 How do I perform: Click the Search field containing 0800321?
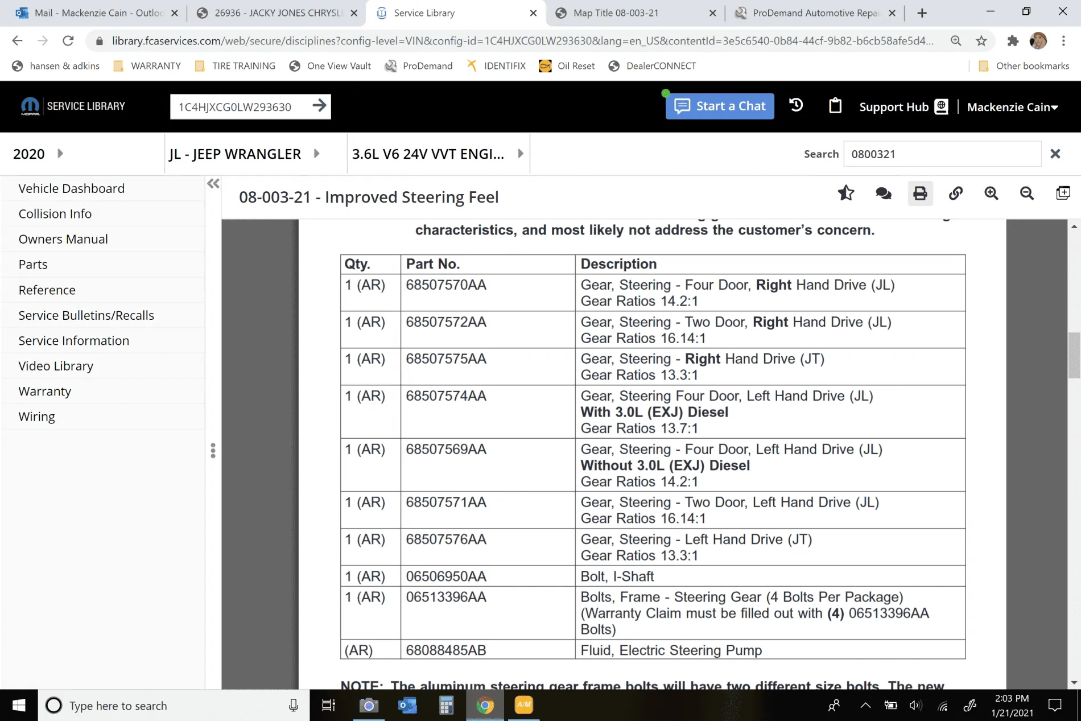point(942,154)
